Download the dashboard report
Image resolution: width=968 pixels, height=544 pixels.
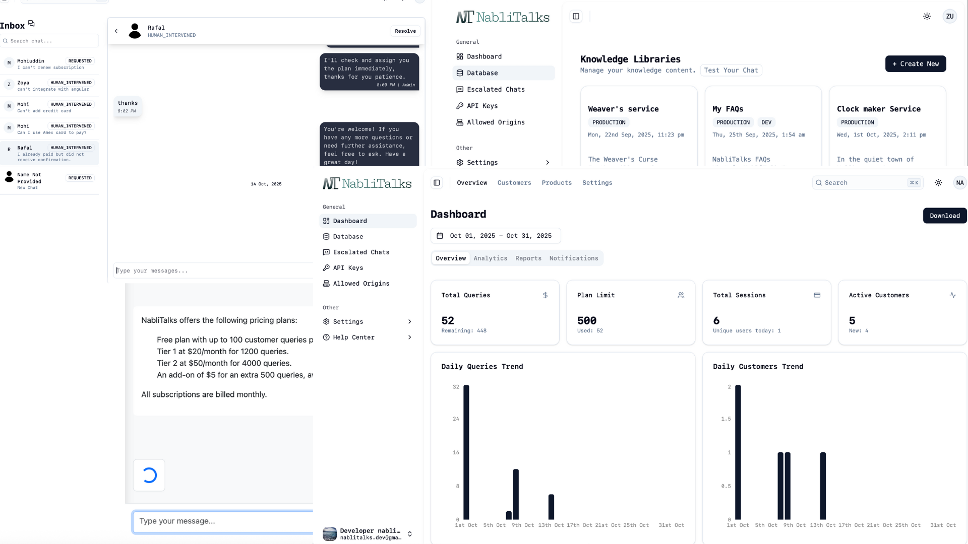(x=945, y=215)
